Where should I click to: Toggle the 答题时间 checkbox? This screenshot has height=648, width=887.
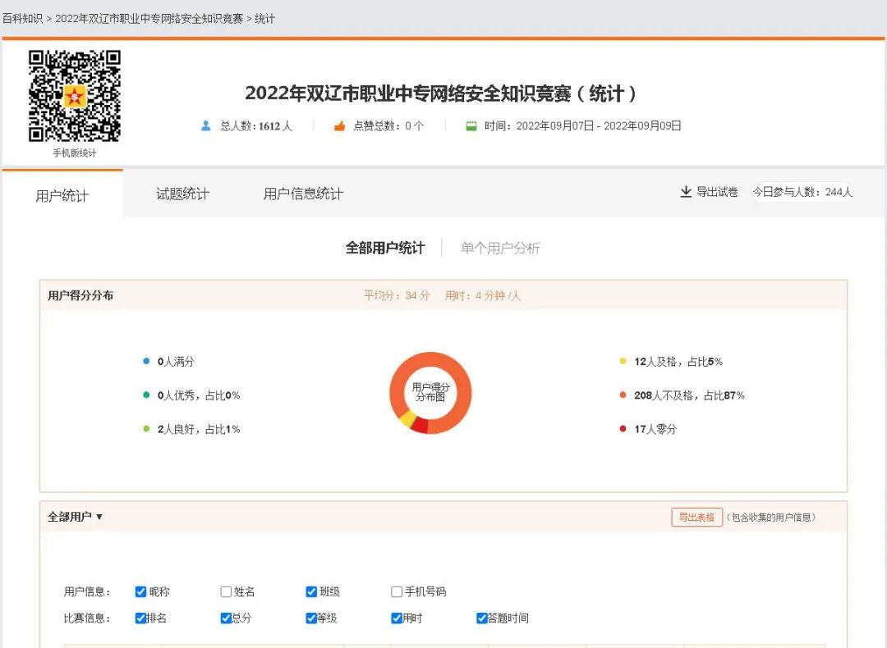click(x=482, y=618)
